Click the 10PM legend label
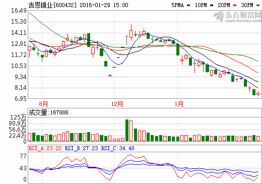 tap(201, 5)
